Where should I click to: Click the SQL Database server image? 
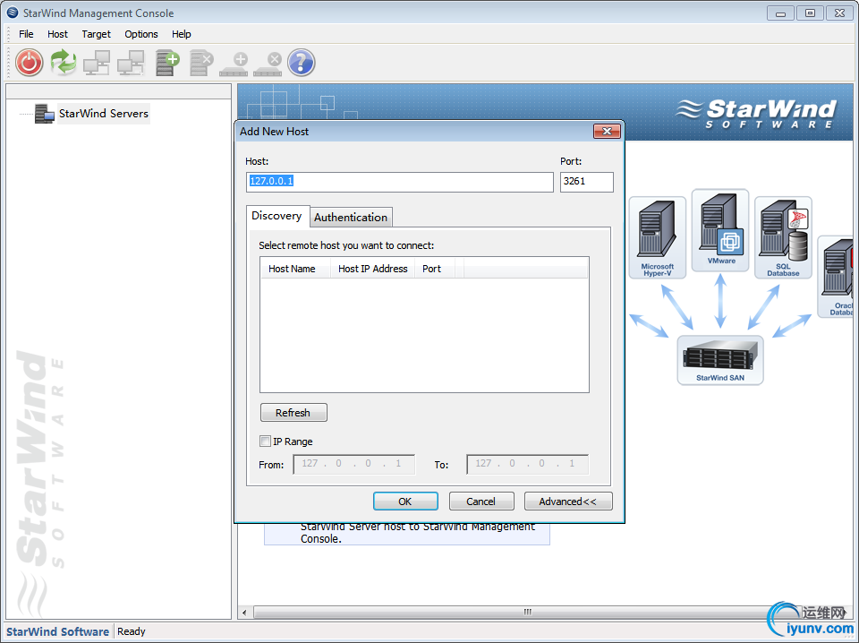pos(784,237)
